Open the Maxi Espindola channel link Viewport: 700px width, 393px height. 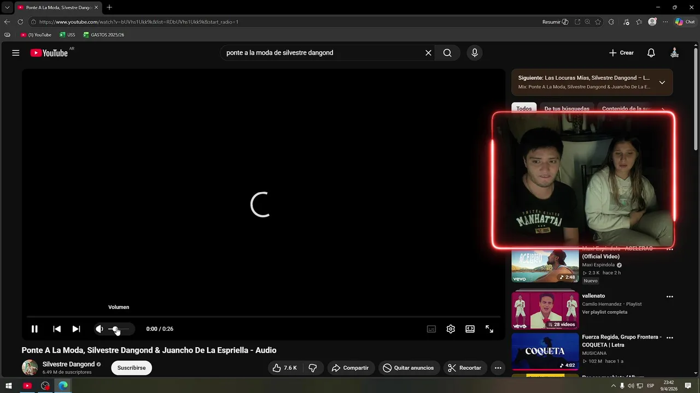click(x=598, y=265)
